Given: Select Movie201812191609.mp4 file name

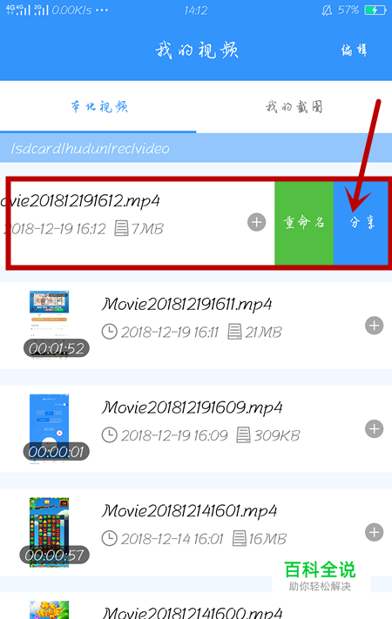Looking at the screenshot, I should pyautogui.click(x=192, y=407).
